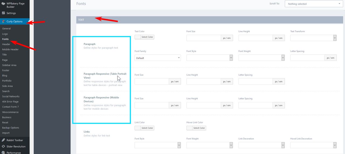Click the Performance menu icon

3,152
